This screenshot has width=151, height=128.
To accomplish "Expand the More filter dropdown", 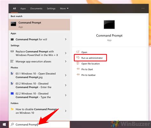I will (x=64, y=9).
